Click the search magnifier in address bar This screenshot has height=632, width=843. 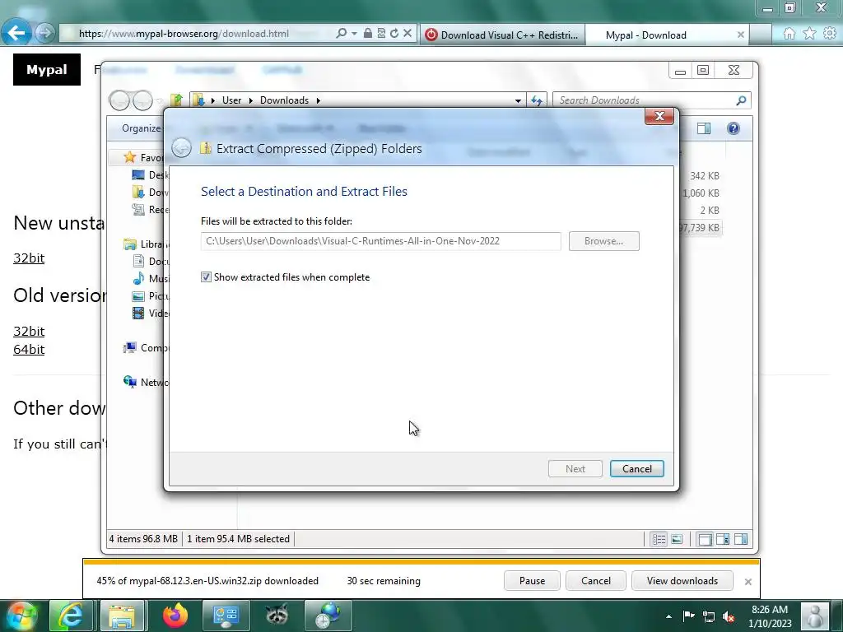341,33
